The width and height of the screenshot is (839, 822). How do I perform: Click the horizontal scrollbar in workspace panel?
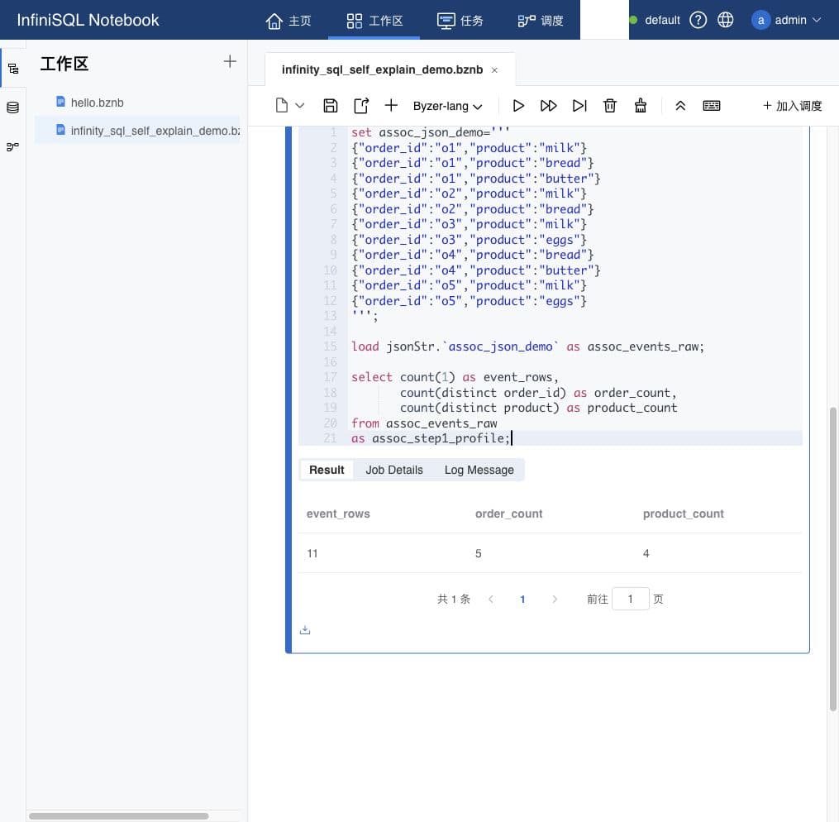118,816
